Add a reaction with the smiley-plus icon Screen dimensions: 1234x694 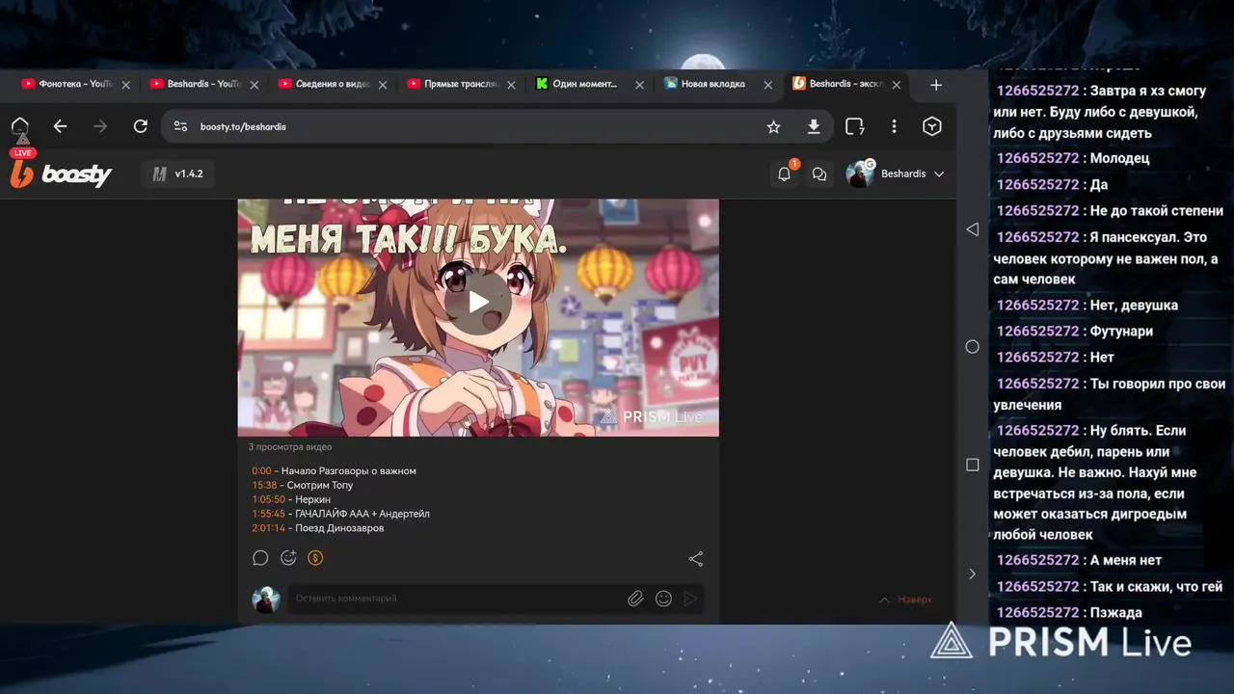[288, 558]
